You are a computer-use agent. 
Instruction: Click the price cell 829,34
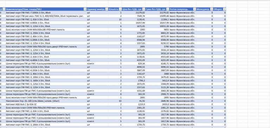click(134, 63)
